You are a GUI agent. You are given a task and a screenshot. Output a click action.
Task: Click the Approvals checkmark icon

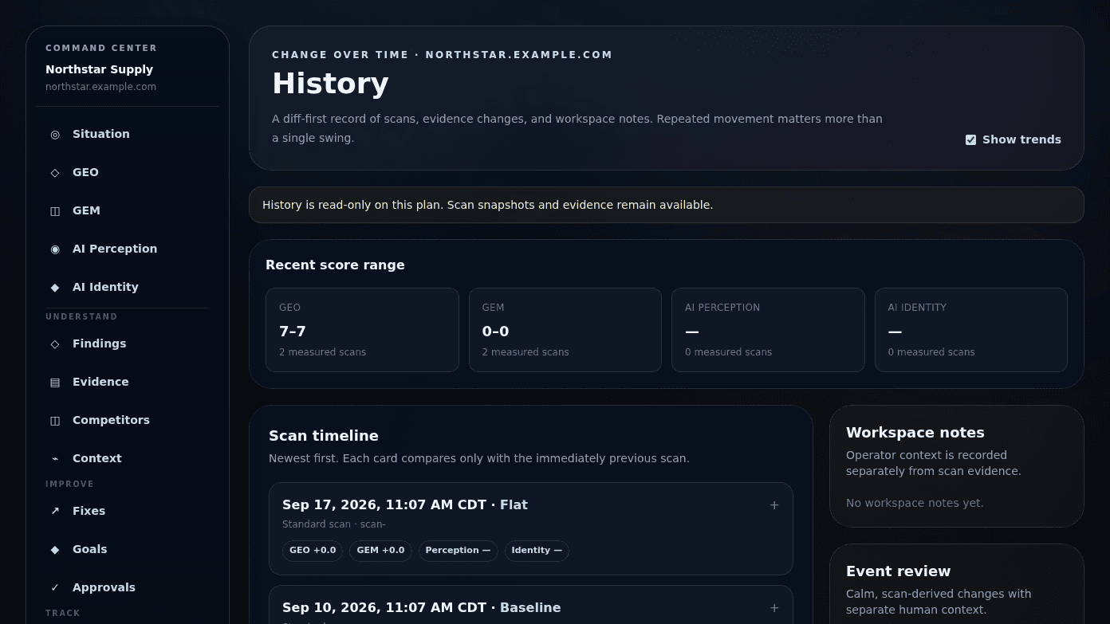pyautogui.click(x=55, y=588)
